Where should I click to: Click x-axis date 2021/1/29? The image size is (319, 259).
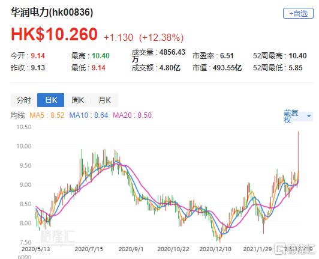(257, 249)
